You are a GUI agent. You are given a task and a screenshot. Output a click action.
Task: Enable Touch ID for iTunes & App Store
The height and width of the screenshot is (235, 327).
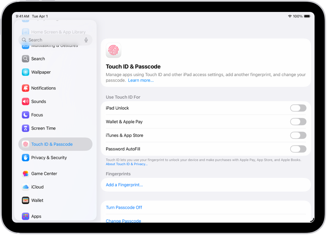click(298, 135)
